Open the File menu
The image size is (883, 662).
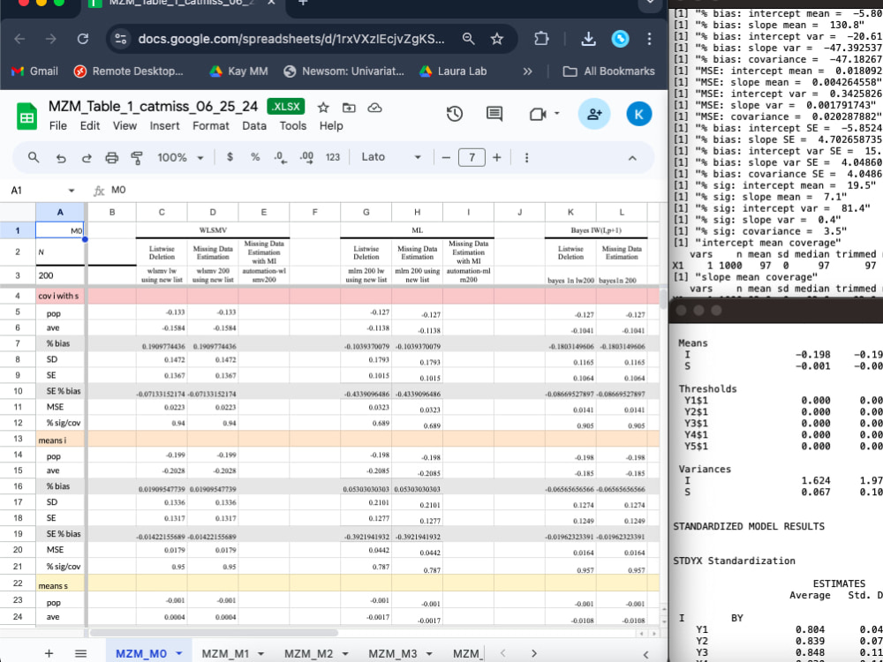(58, 125)
